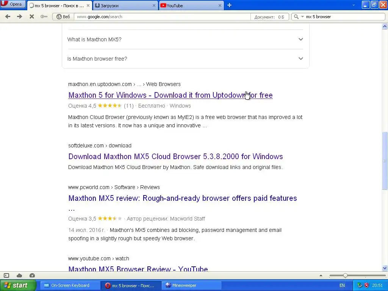This screenshot has width=388, height=291.
Task: Click the vertical scrollbar thumb
Action: point(385,161)
